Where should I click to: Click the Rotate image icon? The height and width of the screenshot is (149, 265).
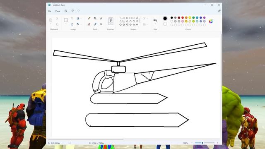[78, 18]
